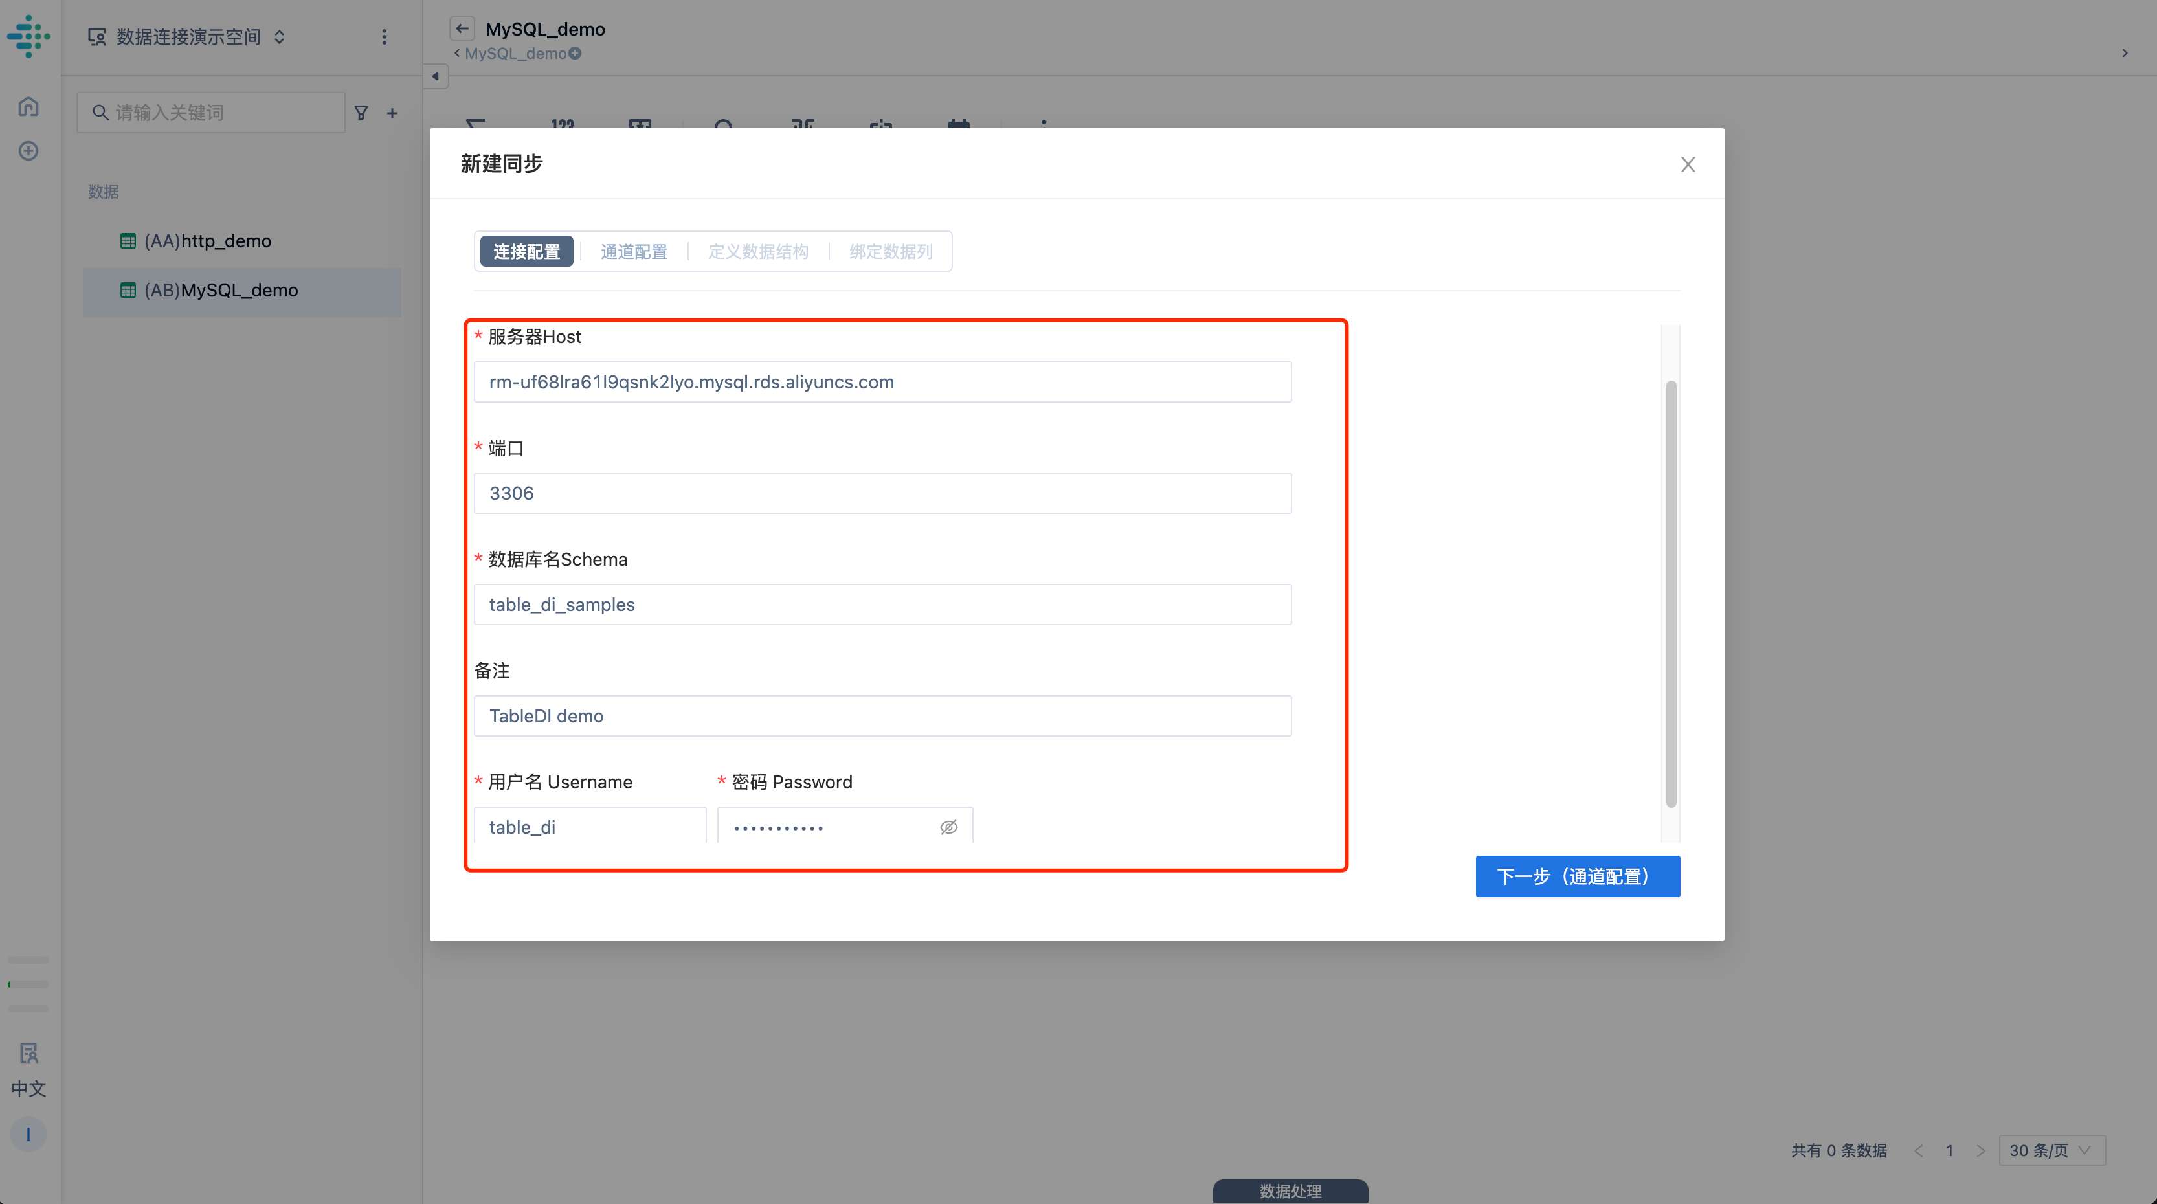Click 下一步（通道配置）button
This screenshot has width=2157, height=1204.
pyautogui.click(x=1578, y=876)
